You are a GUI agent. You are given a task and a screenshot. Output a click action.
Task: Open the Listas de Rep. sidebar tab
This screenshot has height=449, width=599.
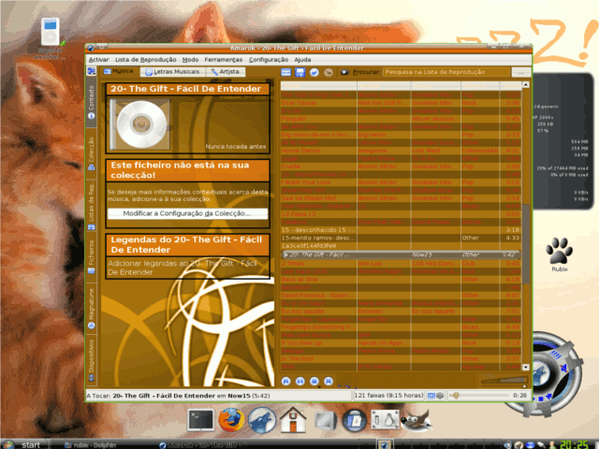point(92,206)
